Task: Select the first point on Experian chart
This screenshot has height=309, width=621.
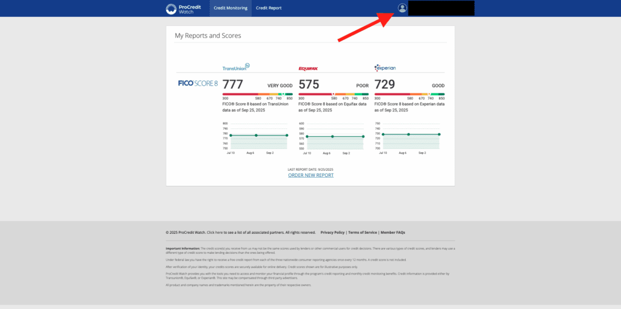Action: tap(383, 134)
